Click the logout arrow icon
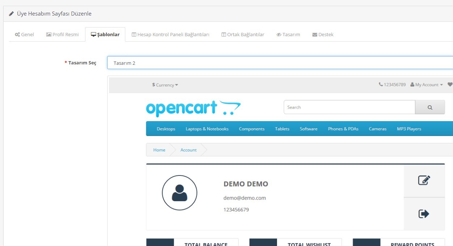Image resolution: width=453 pixels, height=246 pixels. click(424, 214)
